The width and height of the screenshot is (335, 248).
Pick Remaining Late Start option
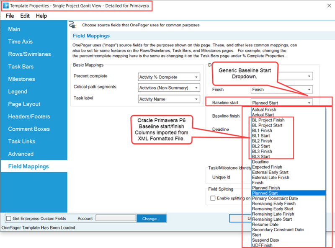pos(289,219)
